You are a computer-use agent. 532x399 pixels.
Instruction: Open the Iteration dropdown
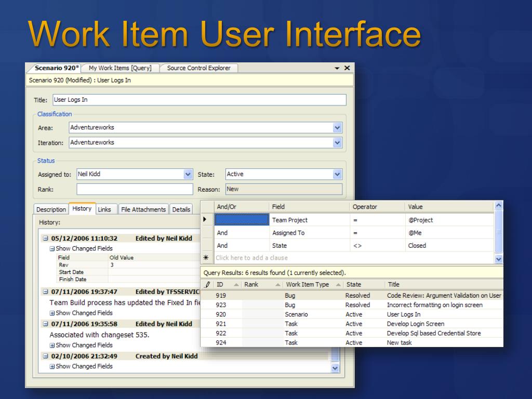[337, 142]
